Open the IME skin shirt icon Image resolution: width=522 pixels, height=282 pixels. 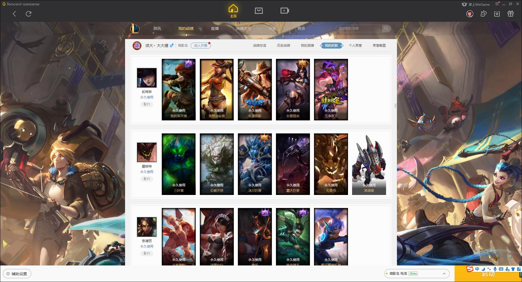click(x=513, y=269)
